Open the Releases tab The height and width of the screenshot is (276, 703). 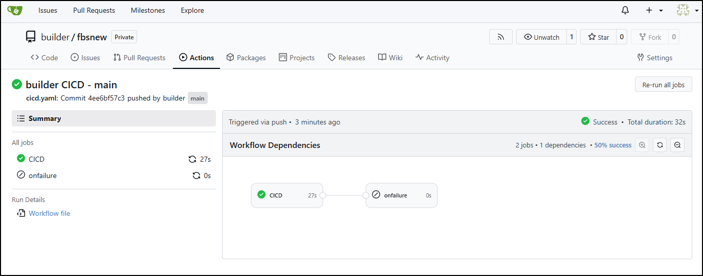coord(346,58)
